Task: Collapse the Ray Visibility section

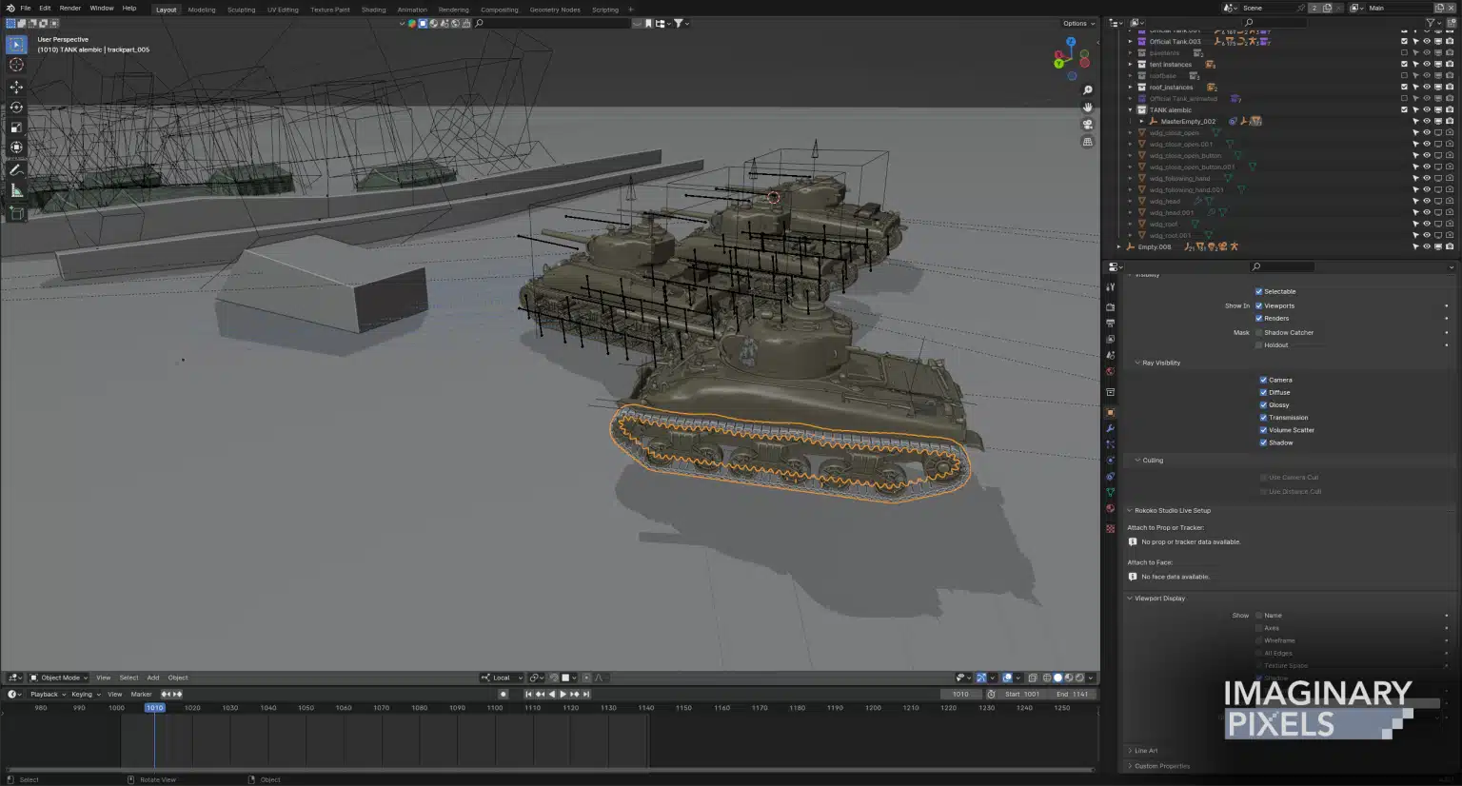Action: tap(1138, 363)
